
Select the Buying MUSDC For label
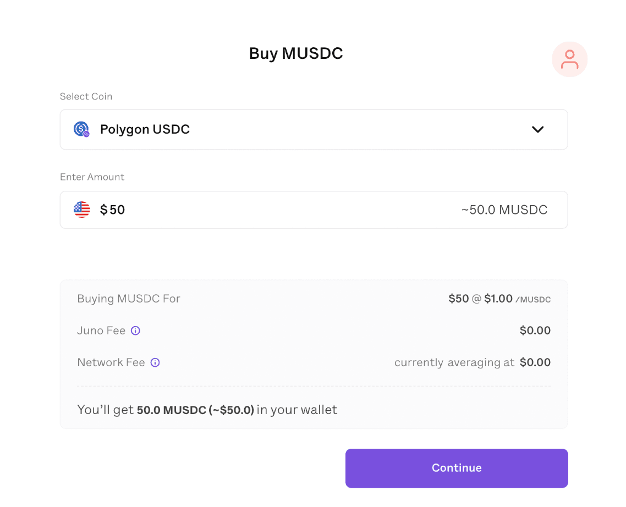pyautogui.click(x=129, y=299)
